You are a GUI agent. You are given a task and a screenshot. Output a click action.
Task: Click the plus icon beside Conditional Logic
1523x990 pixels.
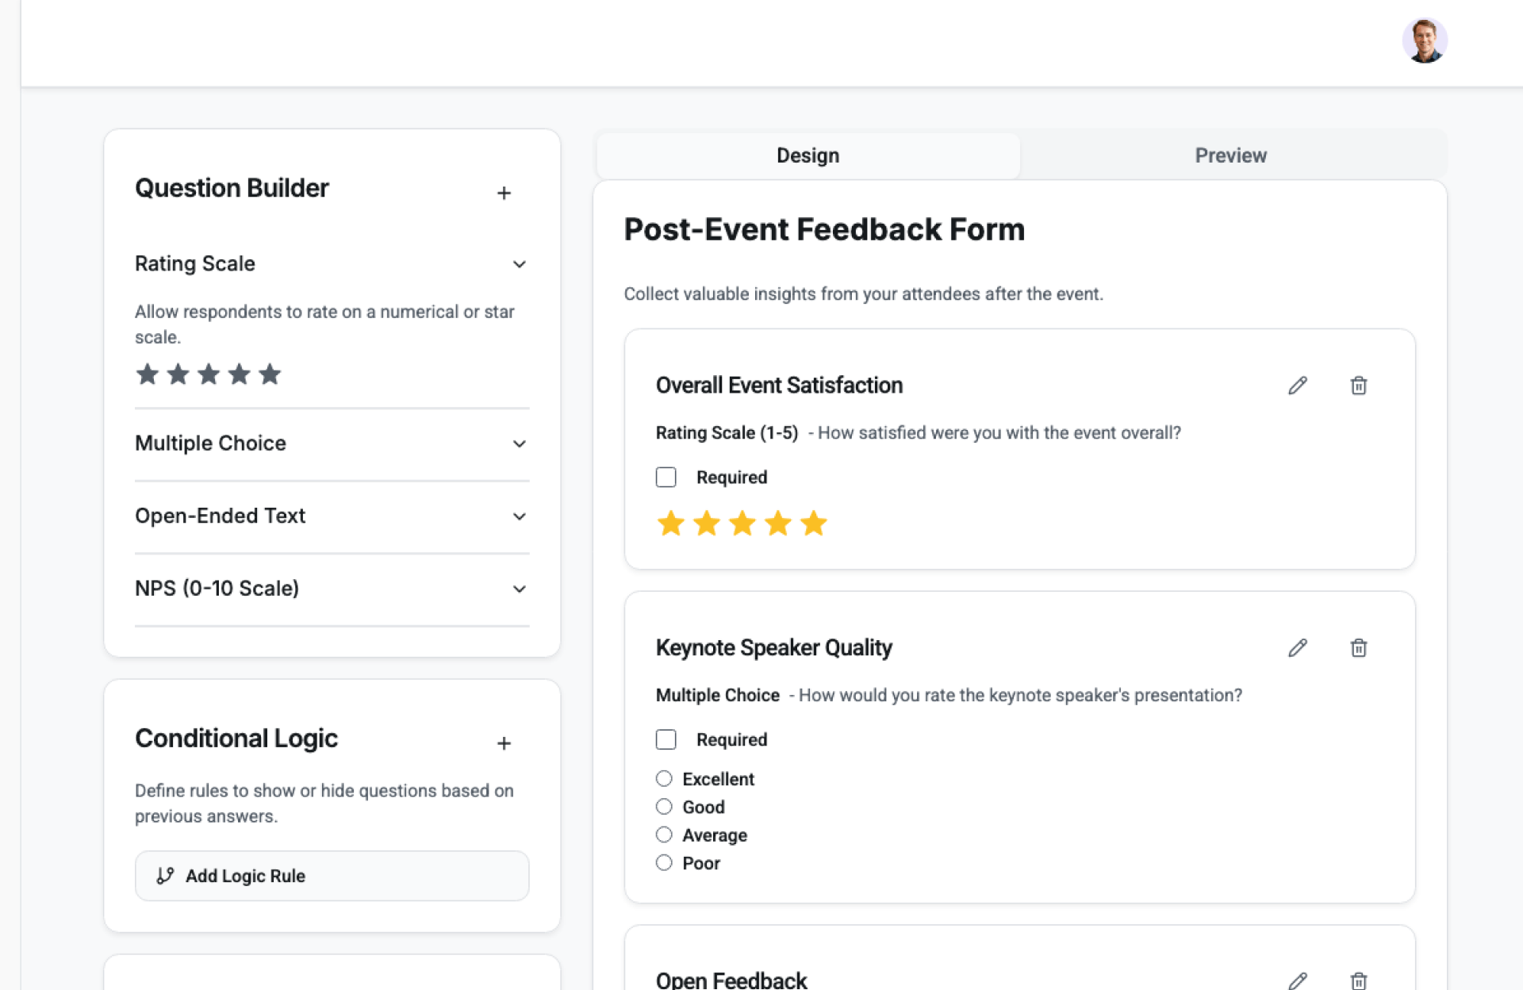504,743
